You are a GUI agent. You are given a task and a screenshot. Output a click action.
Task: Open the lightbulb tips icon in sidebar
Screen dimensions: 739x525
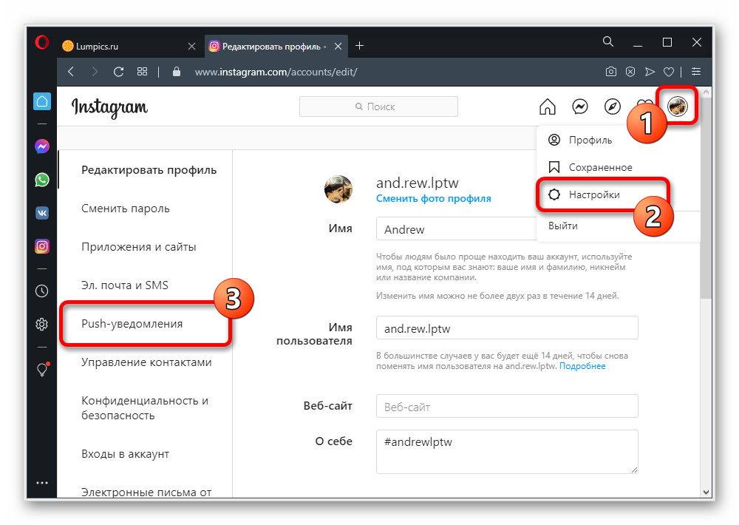(x=42, y=369)
